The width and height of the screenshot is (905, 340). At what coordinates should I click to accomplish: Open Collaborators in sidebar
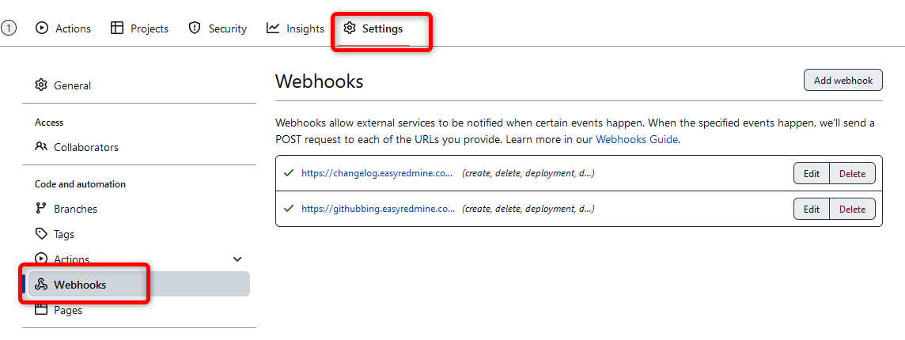[x=139, y=146]
